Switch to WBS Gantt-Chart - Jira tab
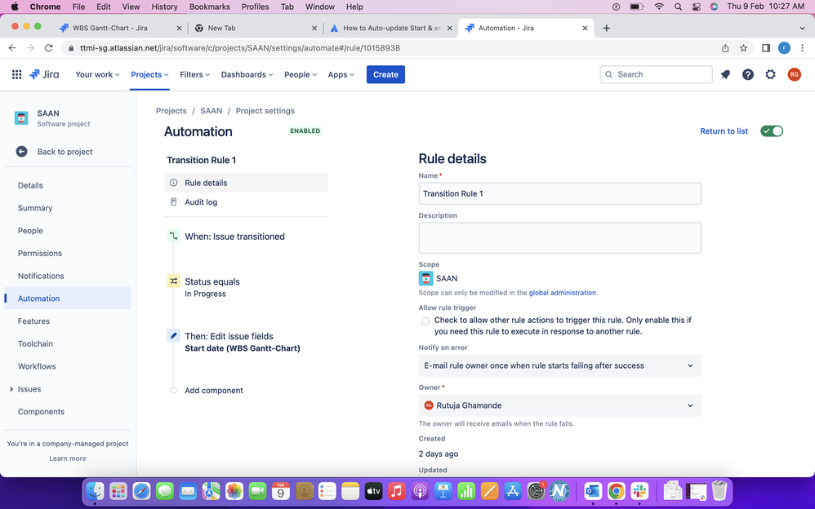 pos(120,28)
